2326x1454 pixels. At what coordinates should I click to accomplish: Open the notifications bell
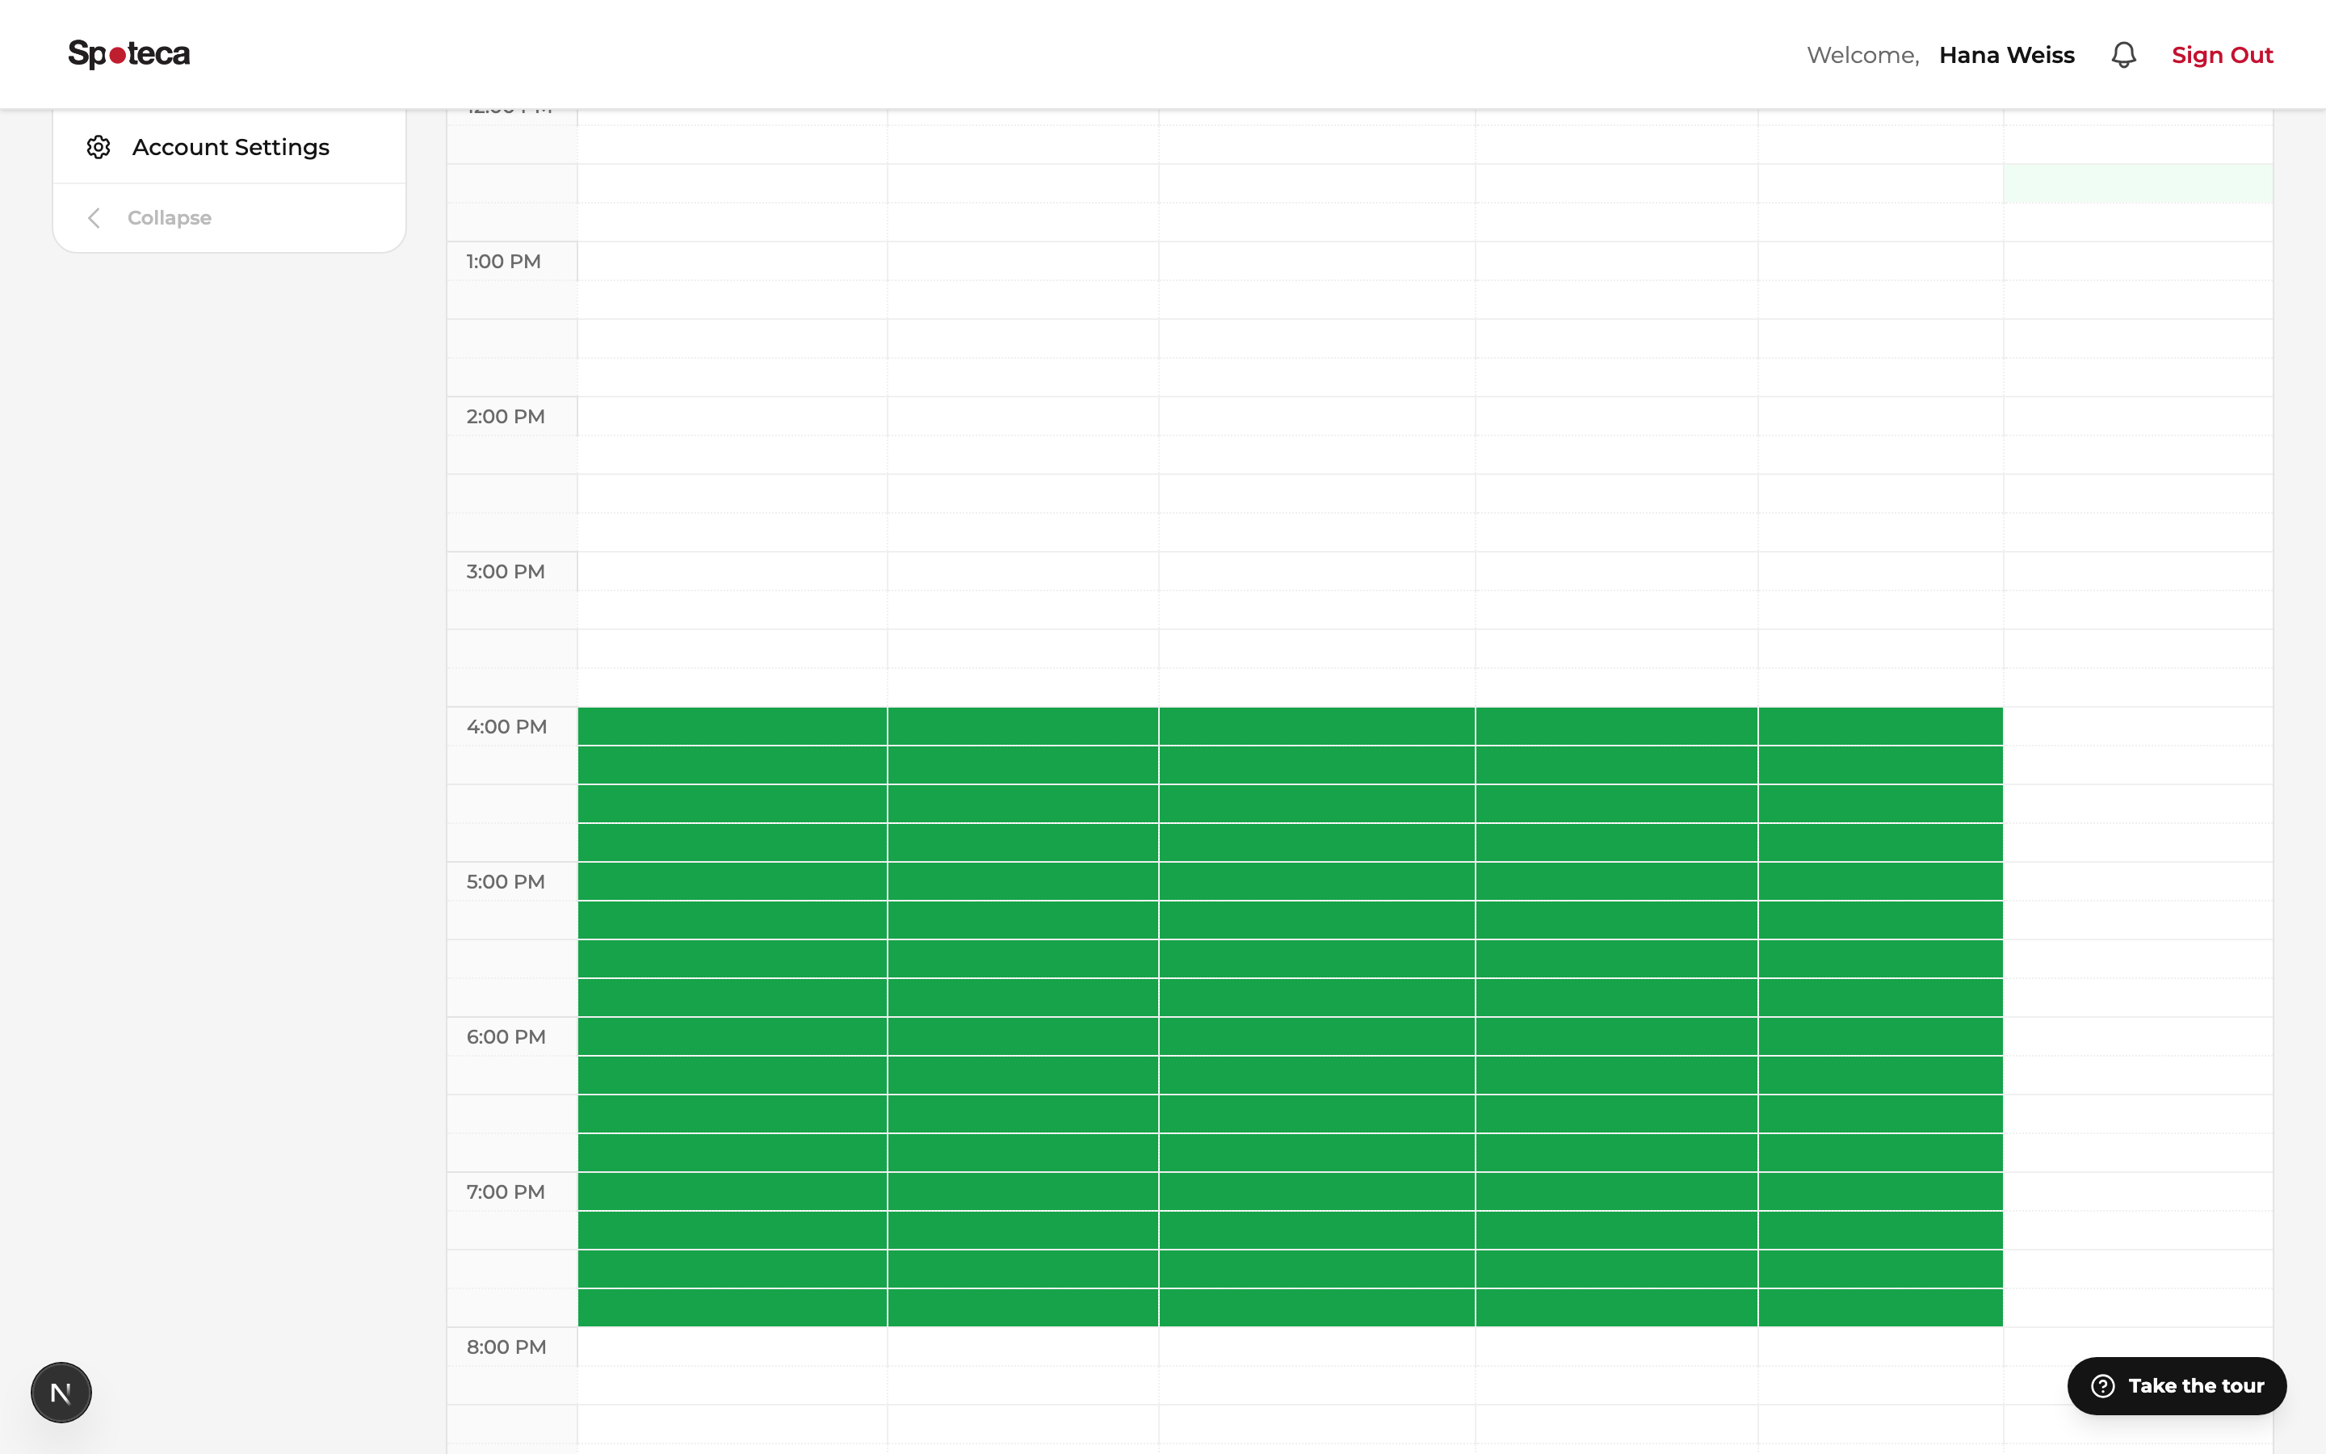[2123, 55]
